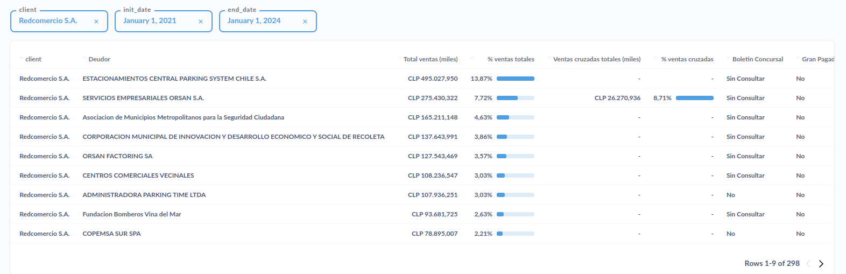Sort by Deudor column header
The image size is (846, 274).
tap(100, 59)
